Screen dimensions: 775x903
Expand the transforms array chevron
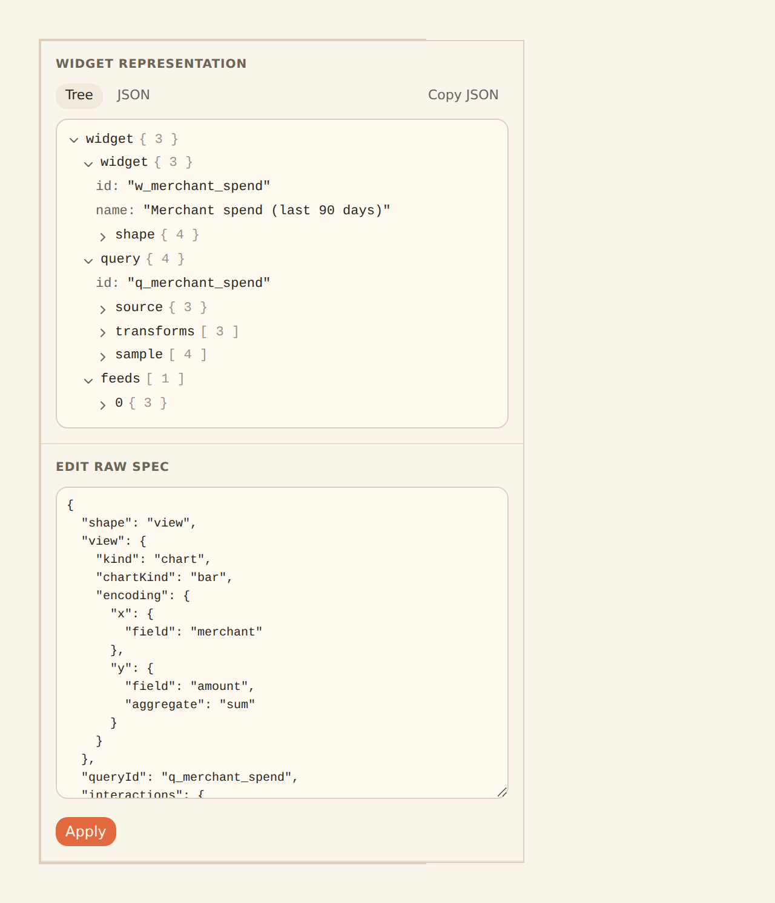coord(103,332)
